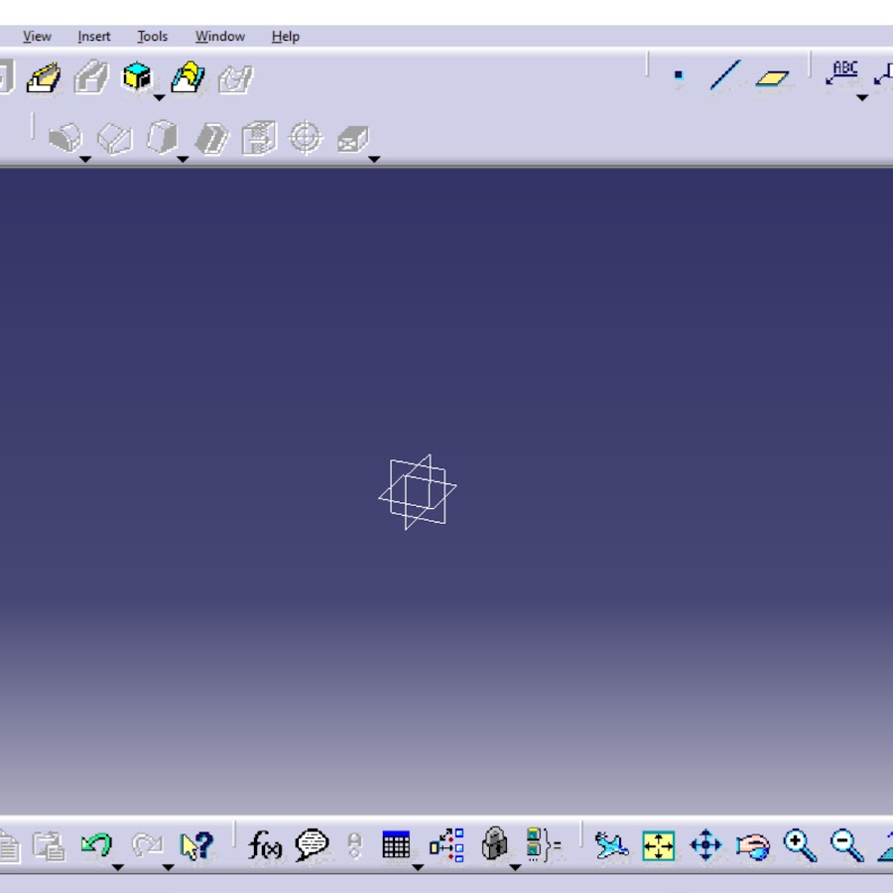Viewport: 893px width, 893px height.
Task: Open the Insert menu
Action: click(94, 37)
